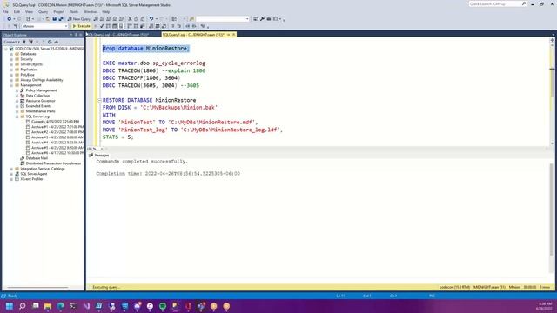Click the Parse checkmark icon
Image resolution: width=557 pixels, height=313 pixels.
tap(102, 26)
